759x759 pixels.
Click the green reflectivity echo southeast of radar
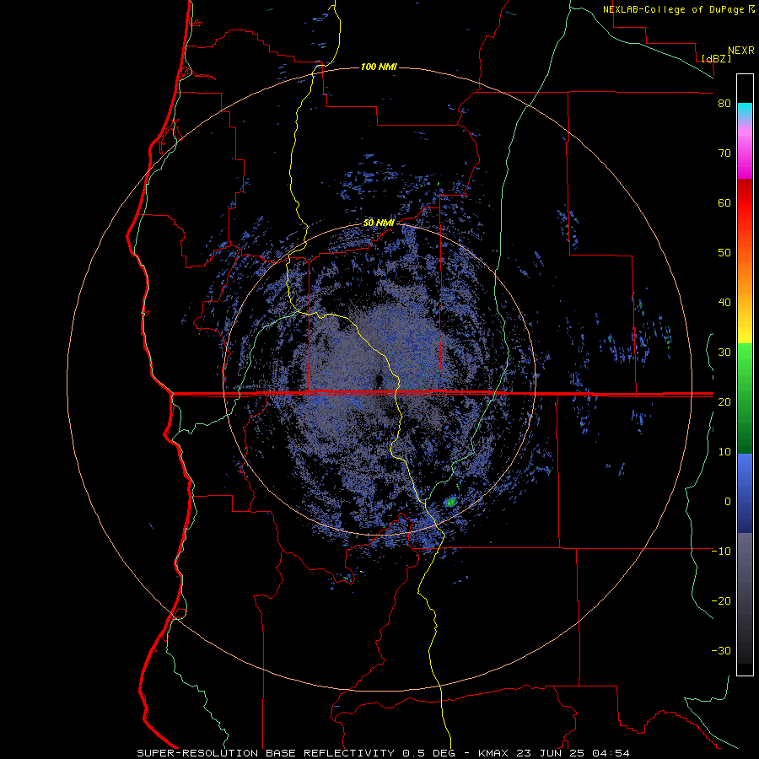451,503
